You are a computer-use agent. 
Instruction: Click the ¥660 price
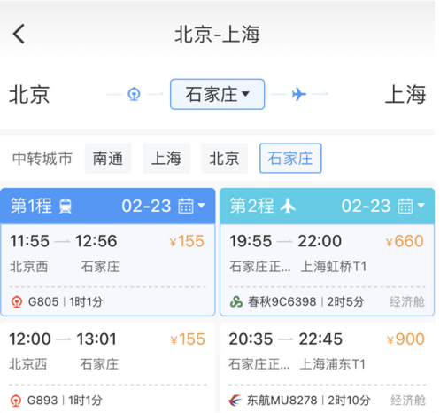tap(405, 241)
